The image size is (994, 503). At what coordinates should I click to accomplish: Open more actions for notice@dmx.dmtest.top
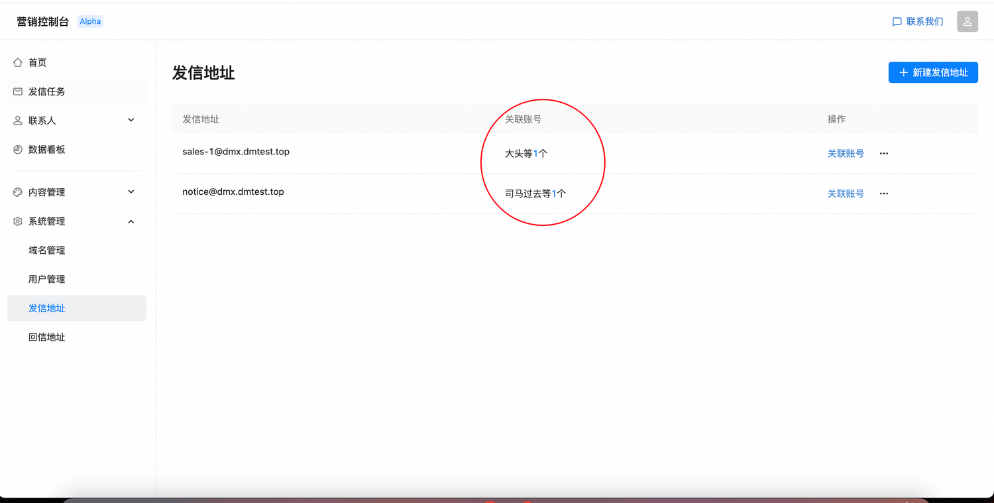(884, 194)
